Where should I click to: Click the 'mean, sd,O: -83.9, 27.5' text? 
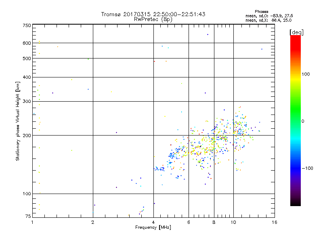tap(269, 16)
